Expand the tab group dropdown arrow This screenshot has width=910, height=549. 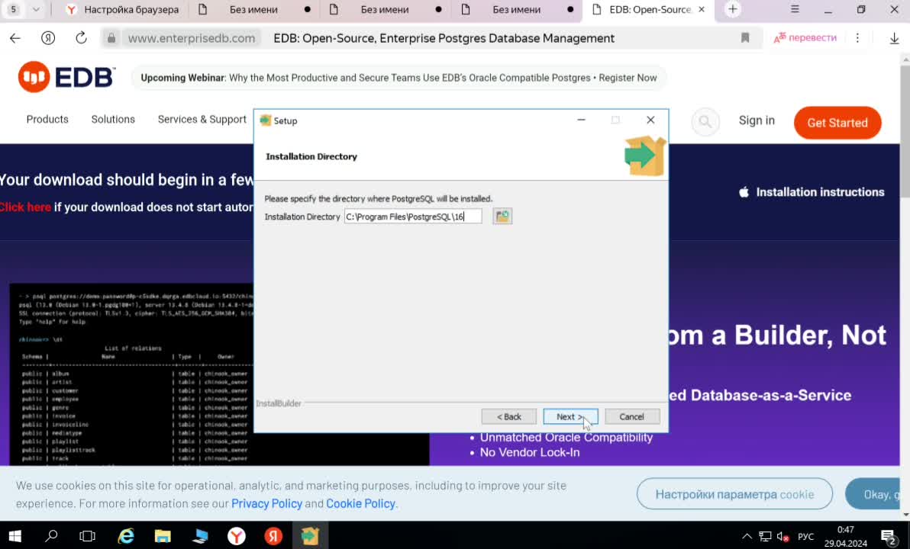click(x=36, y=9)
